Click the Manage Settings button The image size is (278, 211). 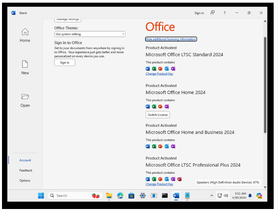(x=68, y=20)
